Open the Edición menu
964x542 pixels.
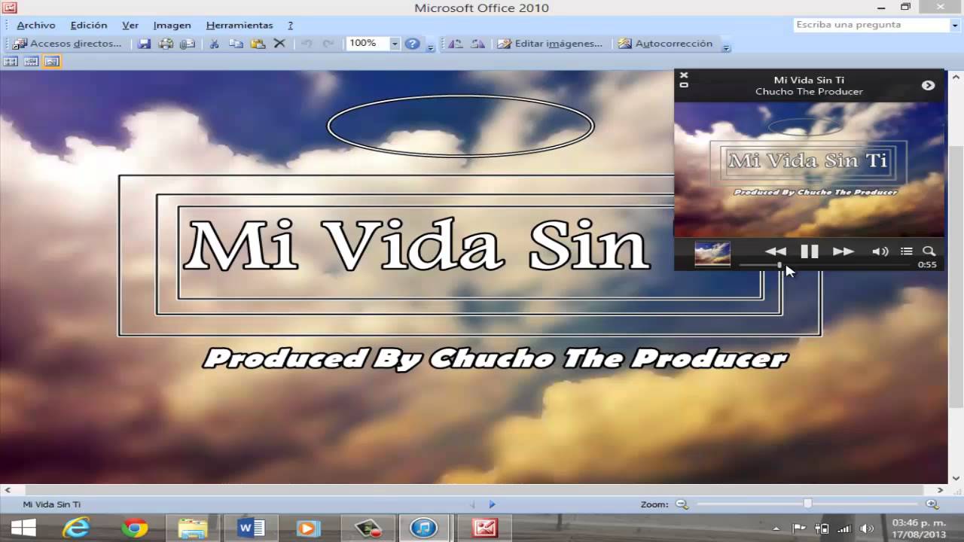(89, 25)
